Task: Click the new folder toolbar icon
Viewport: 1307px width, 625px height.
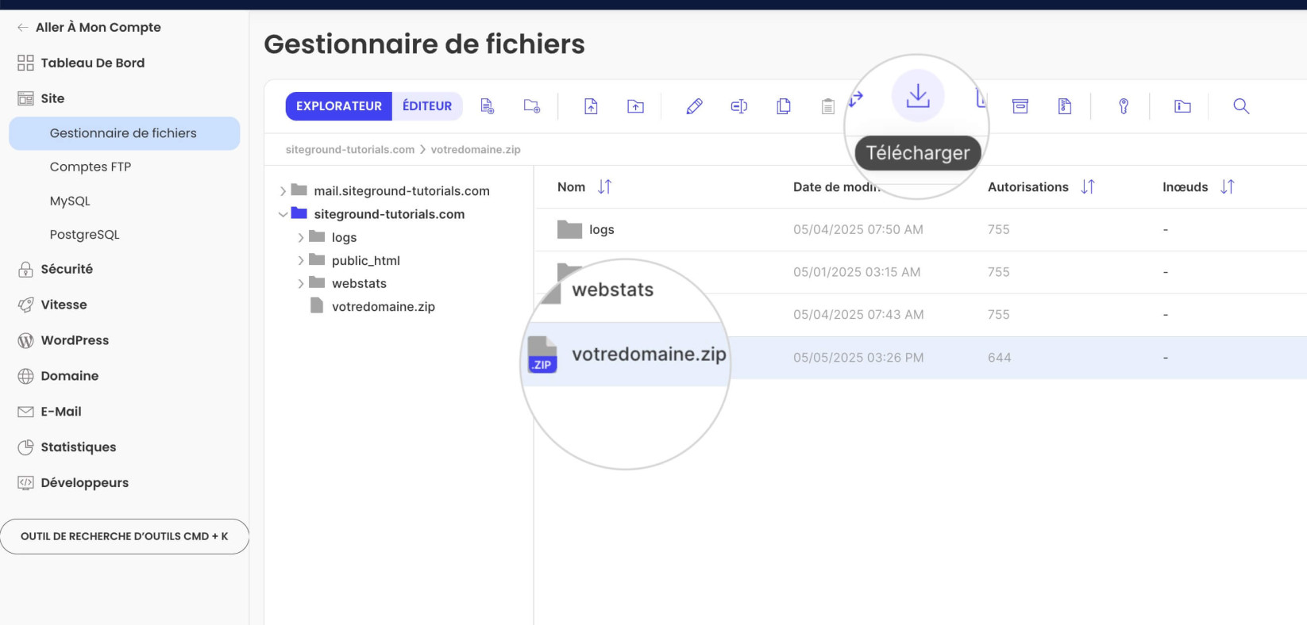Action: 532,106
